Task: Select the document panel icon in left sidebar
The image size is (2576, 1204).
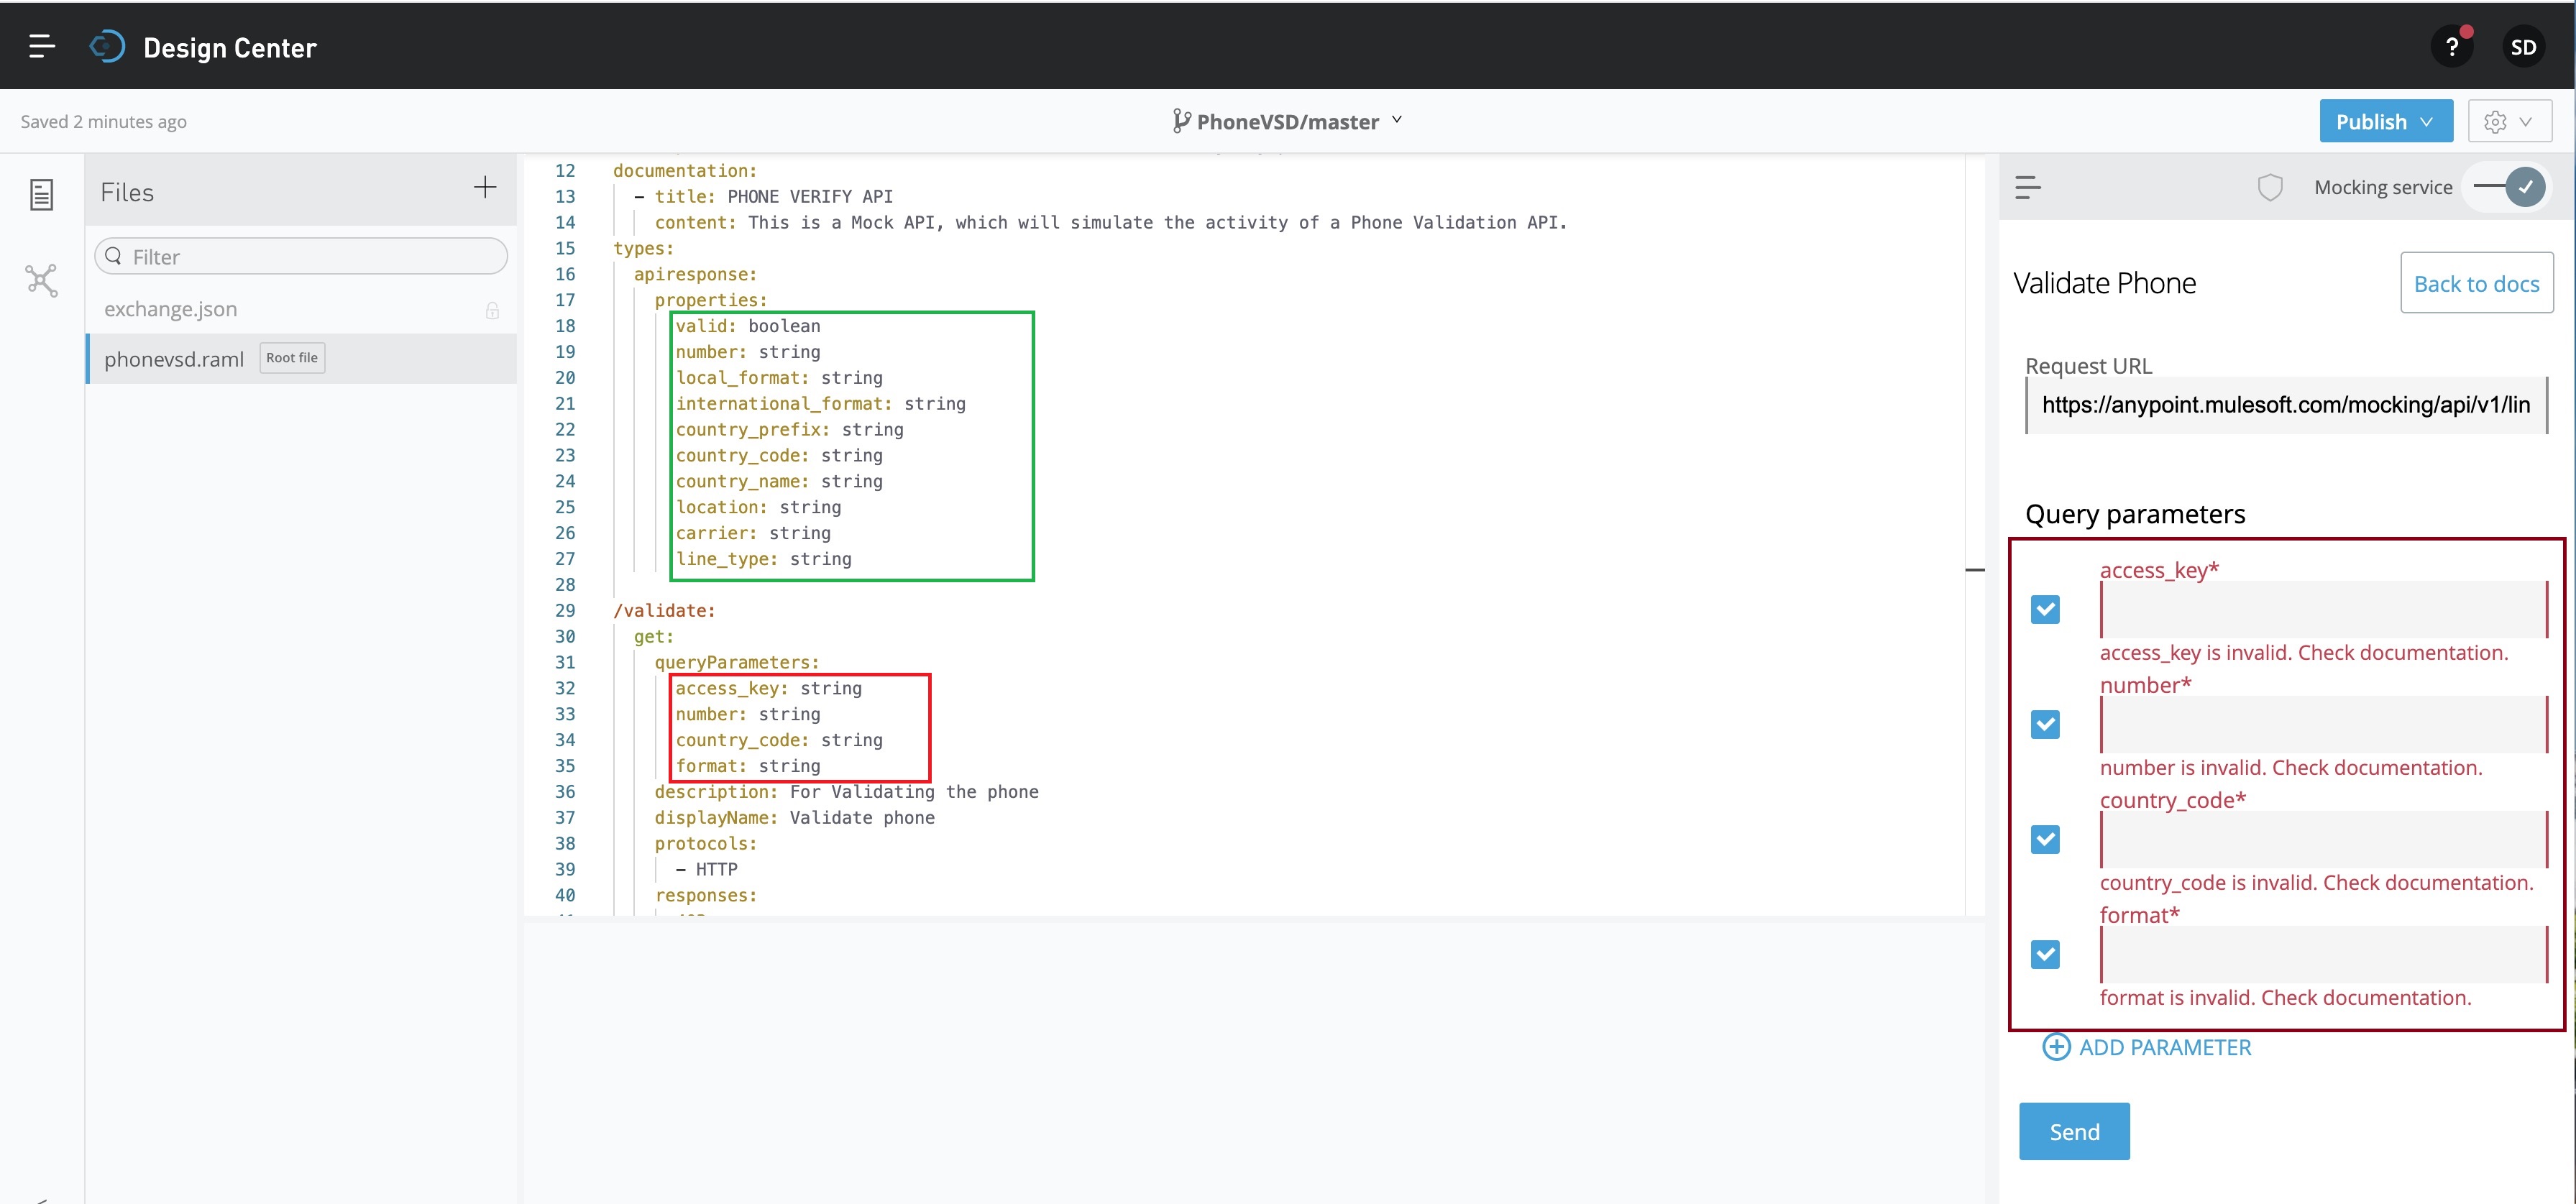Action: click(41, 194)
